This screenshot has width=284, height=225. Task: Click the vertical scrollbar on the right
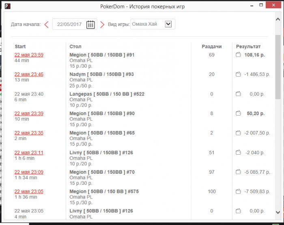point(278,67)
